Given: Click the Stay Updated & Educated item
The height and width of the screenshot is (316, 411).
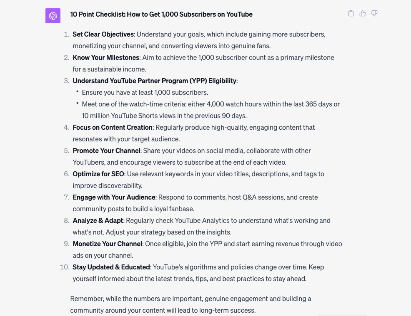Looking at the screenshot, I should (x=111, y=267).
